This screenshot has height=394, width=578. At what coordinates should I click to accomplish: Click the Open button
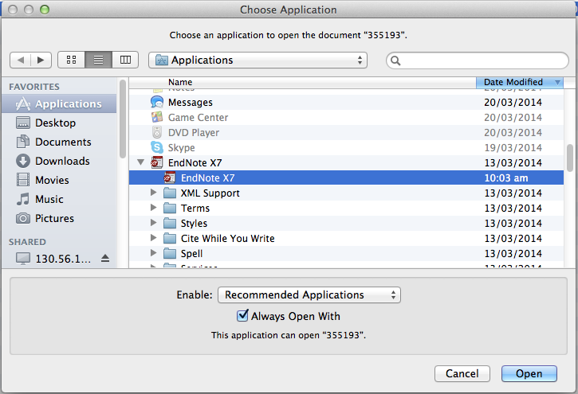tap(529, 373)
